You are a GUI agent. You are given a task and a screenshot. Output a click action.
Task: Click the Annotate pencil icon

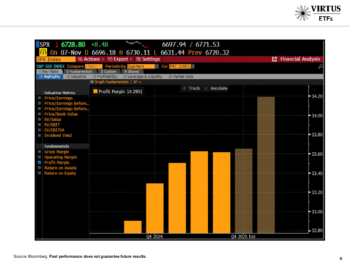(x=206, y=88)
